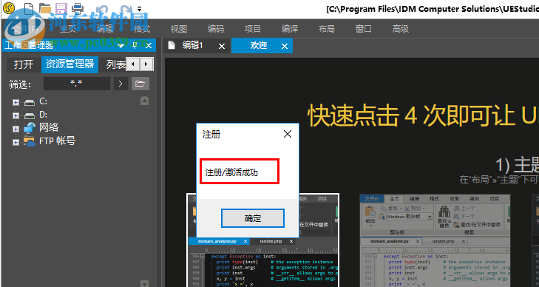Close the 编辑1 document tab
The width and height of the screenshot is (539, 287).
(x=222, y=46)
